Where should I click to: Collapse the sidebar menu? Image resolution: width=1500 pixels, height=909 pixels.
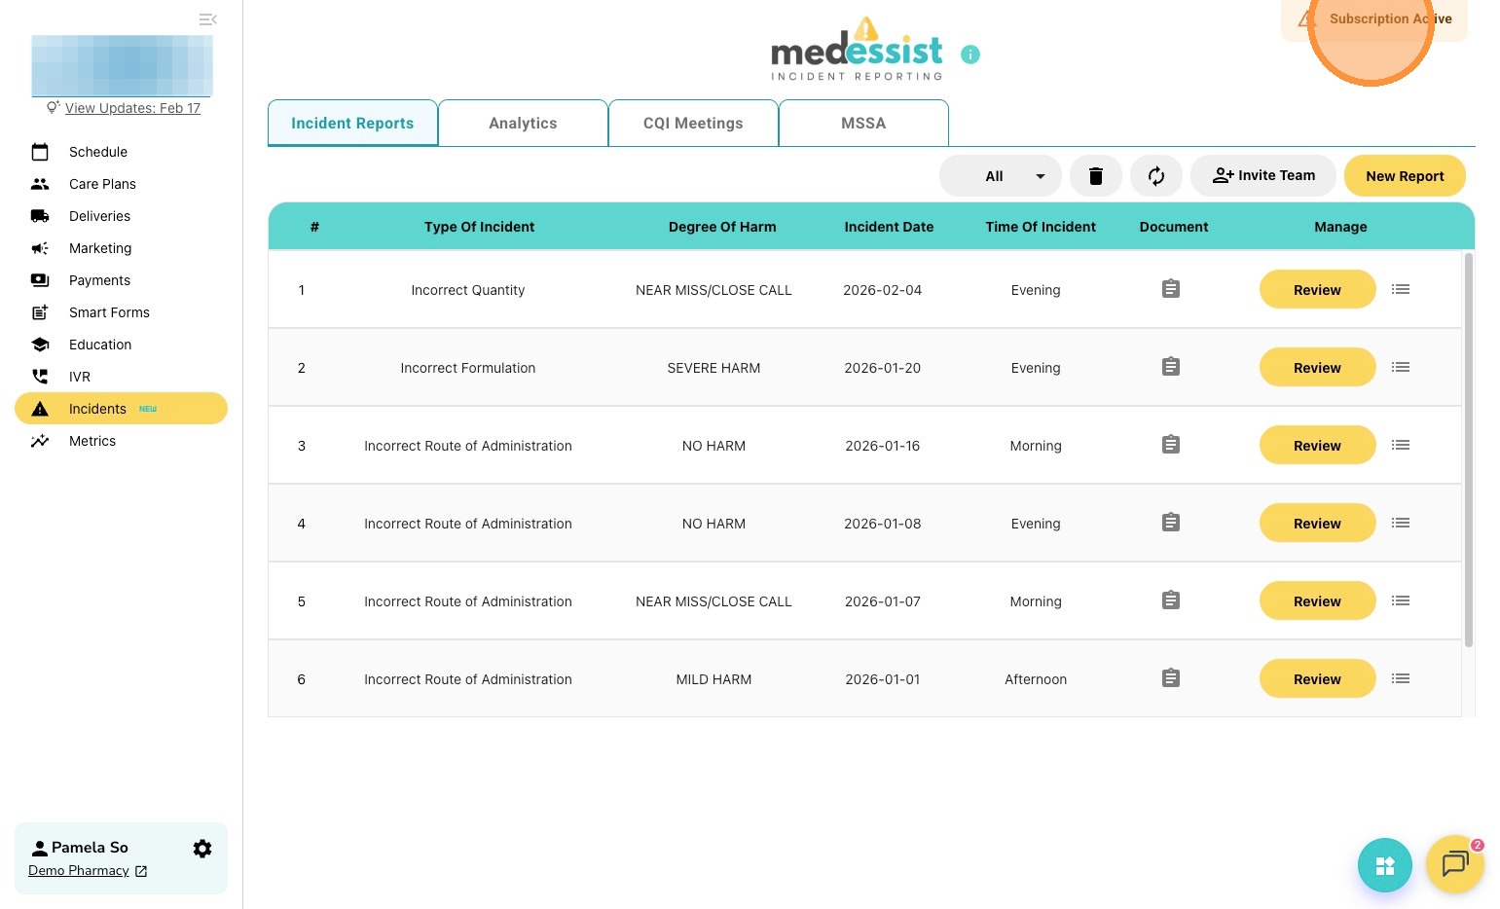[x=207, y=19]
